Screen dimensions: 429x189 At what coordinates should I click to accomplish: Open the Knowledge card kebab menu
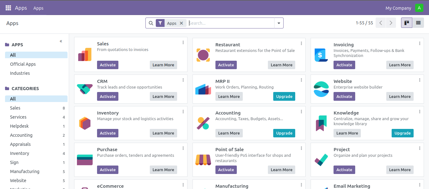tap(420, 112)
